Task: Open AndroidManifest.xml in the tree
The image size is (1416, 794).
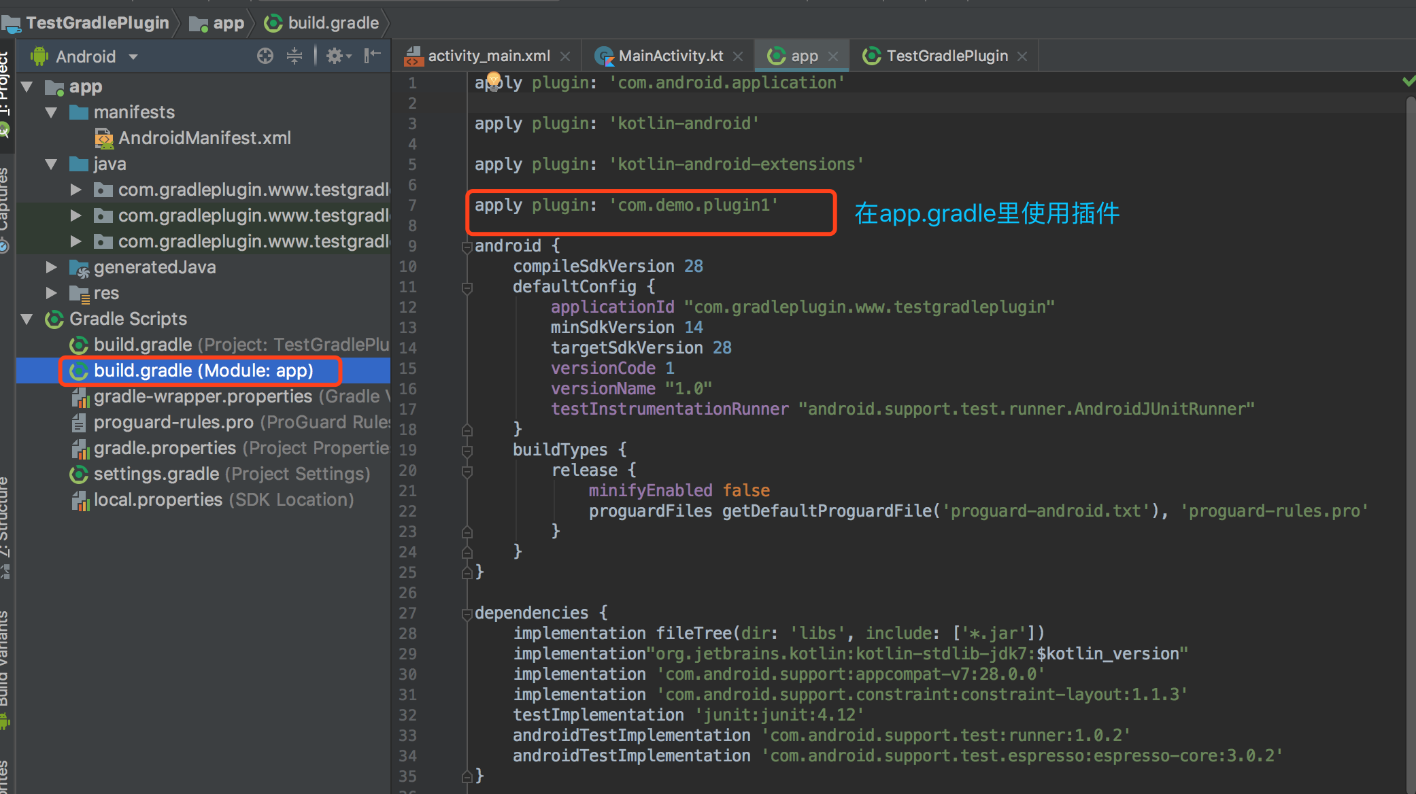Action: 204,138
